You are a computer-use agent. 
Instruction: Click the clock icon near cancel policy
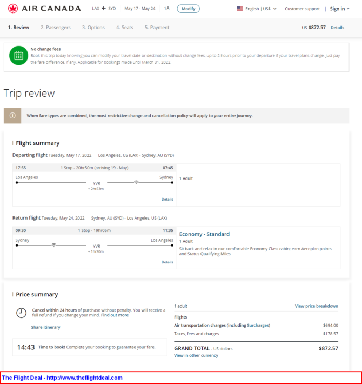[x=21, y=313]
